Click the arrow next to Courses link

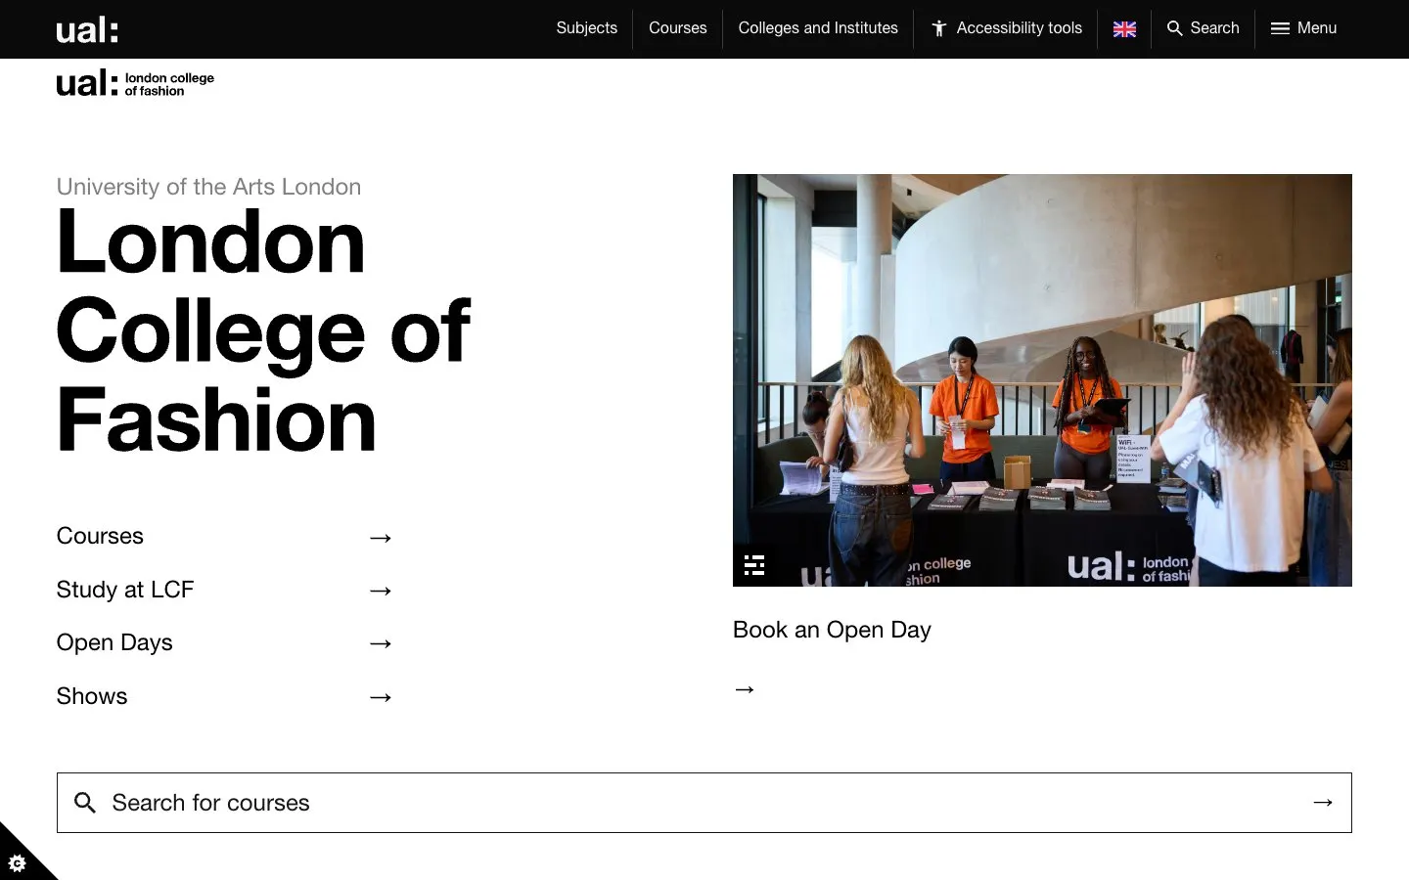click(x=381, y=538)
